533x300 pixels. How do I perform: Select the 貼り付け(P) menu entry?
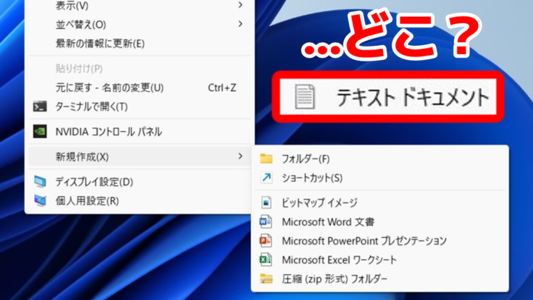(78, 69)
